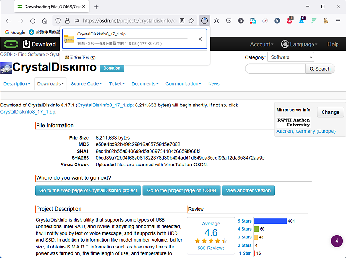Open the Category Software combo box
The image size is (349, 260).
[291, 57]
